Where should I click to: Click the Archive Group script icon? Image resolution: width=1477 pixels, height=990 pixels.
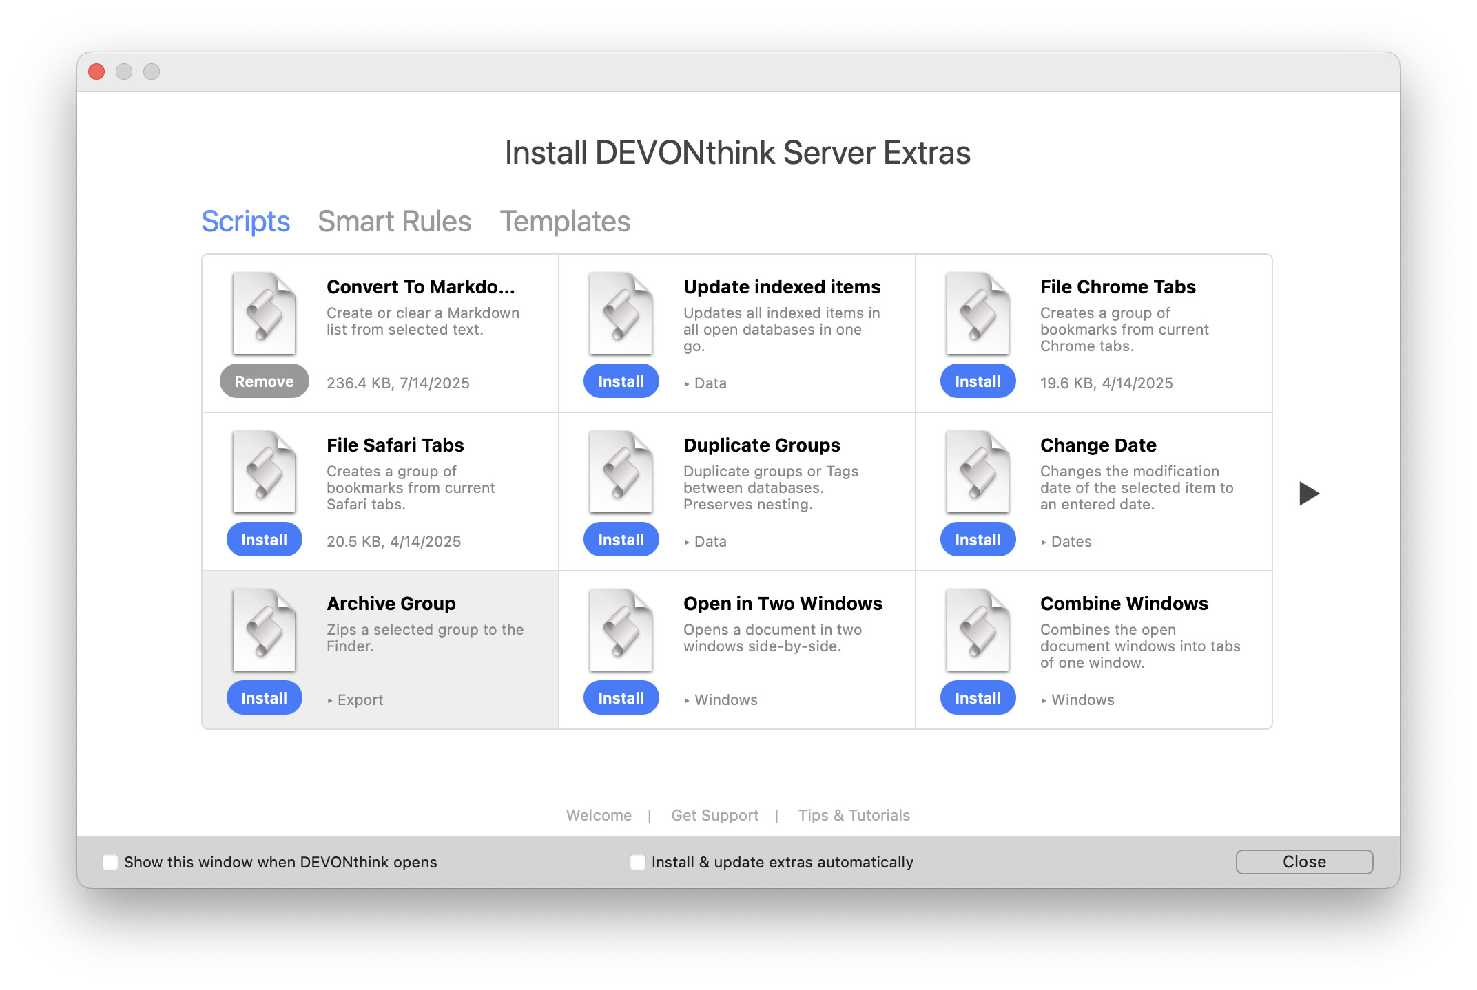[265, 631]
